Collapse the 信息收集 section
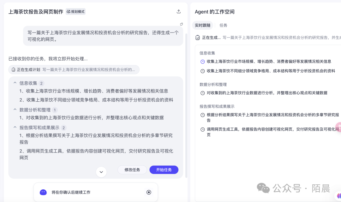The image size is (341, 202). [x=15, y=83]
